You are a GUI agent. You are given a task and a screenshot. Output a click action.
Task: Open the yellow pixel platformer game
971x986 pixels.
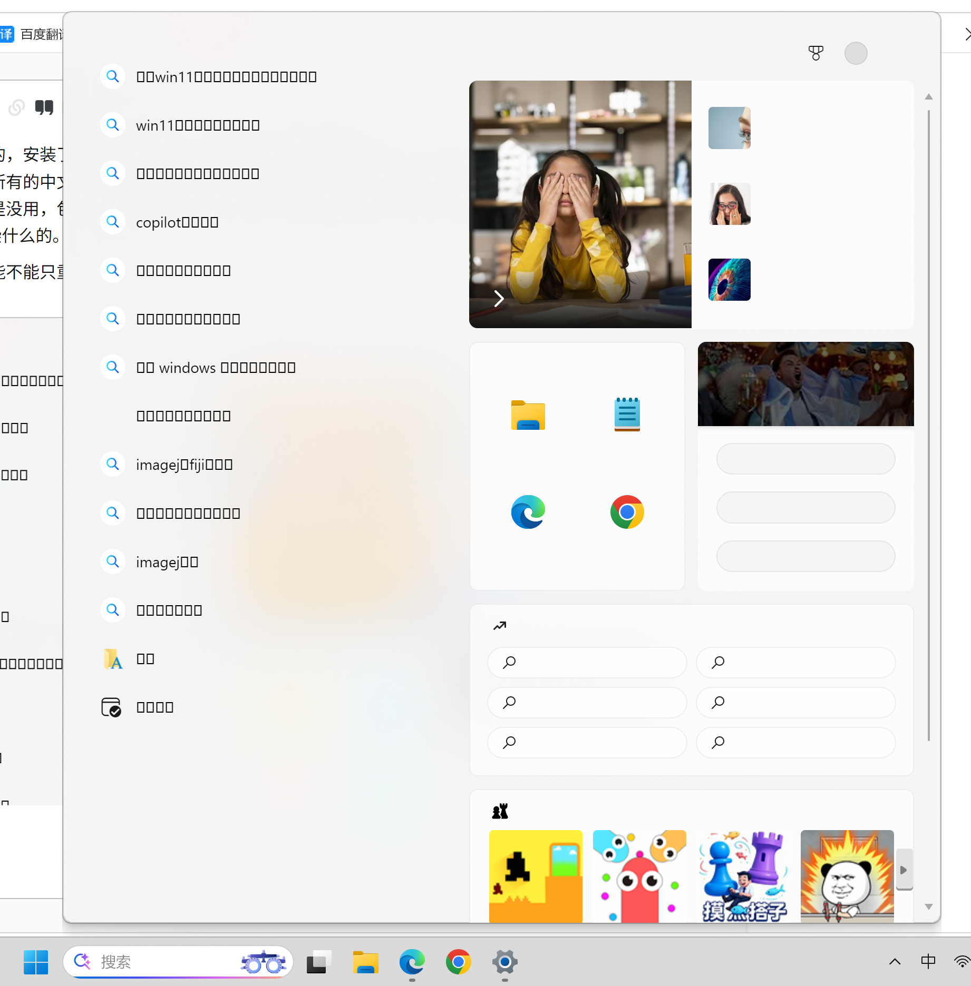[x=536, y=876]
